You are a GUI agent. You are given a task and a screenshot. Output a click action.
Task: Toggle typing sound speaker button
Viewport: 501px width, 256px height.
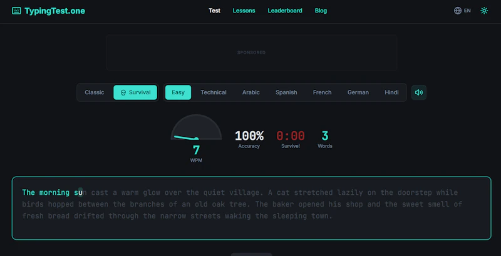[x=418, y=92]
